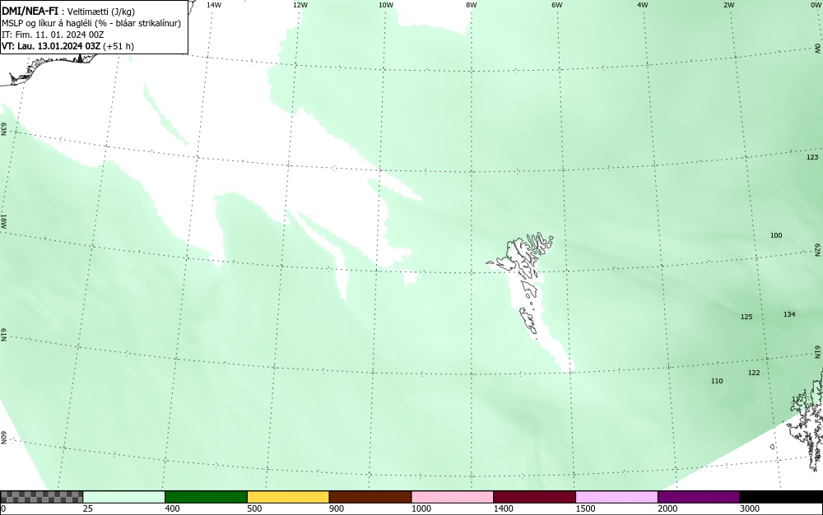Click the 14W longitude label
Image resolution: width=823 pixels, height=515 pixels.
[214, 5]
